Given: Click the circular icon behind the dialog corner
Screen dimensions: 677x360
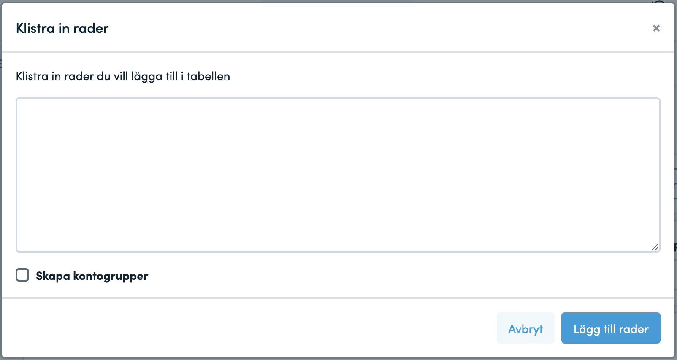Looking at the screenshot, I should 659,3.
